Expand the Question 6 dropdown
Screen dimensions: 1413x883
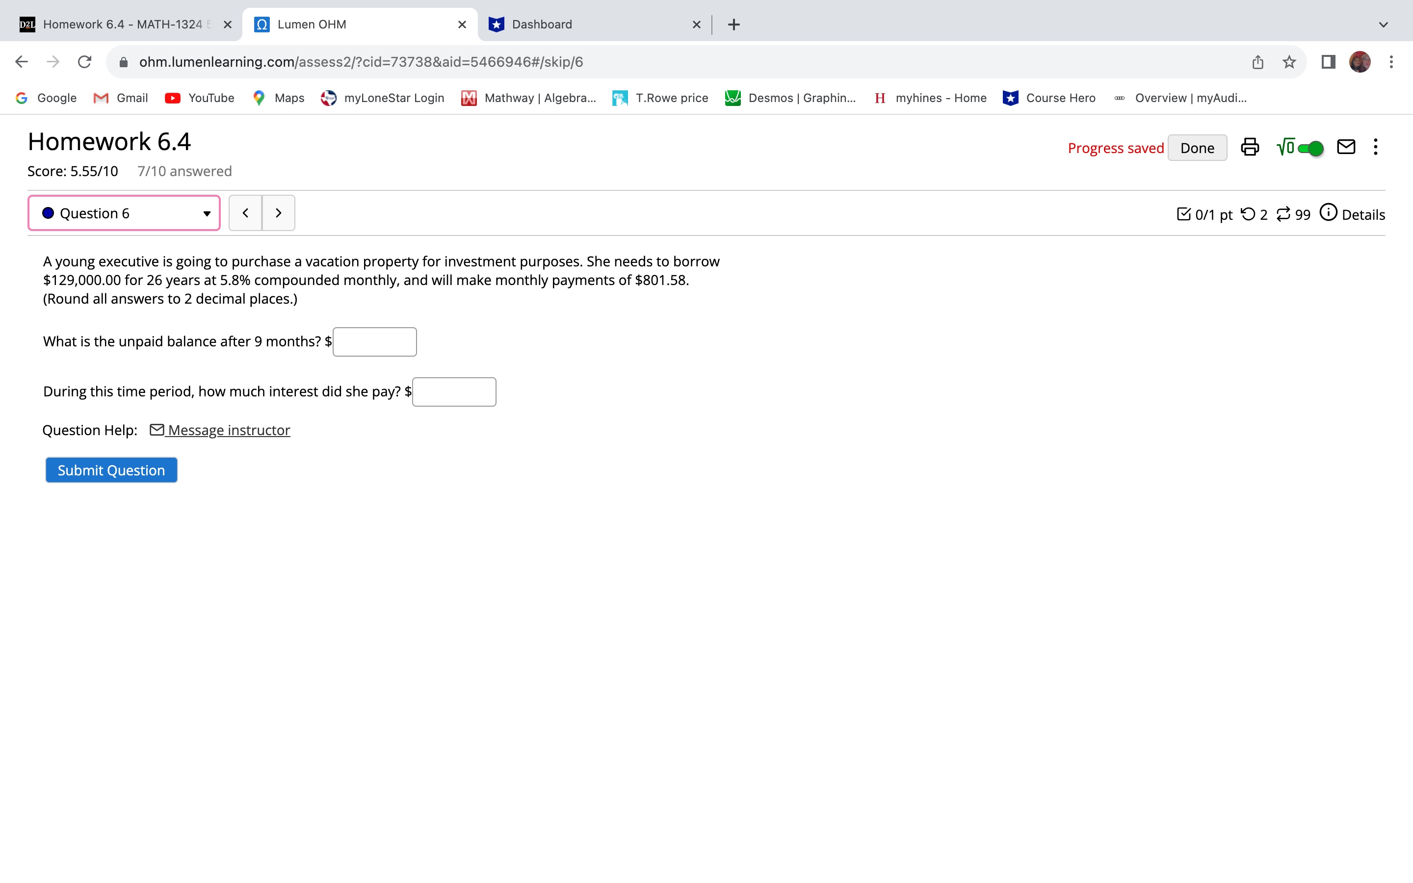[x=124, y=213]
